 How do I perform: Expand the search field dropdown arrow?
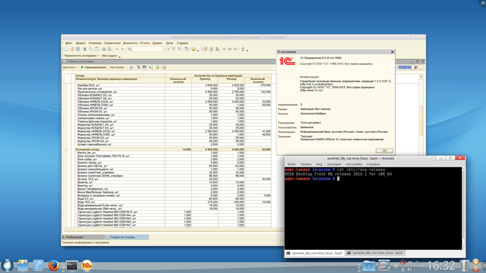pyautogui.click(x=165, y=49)
